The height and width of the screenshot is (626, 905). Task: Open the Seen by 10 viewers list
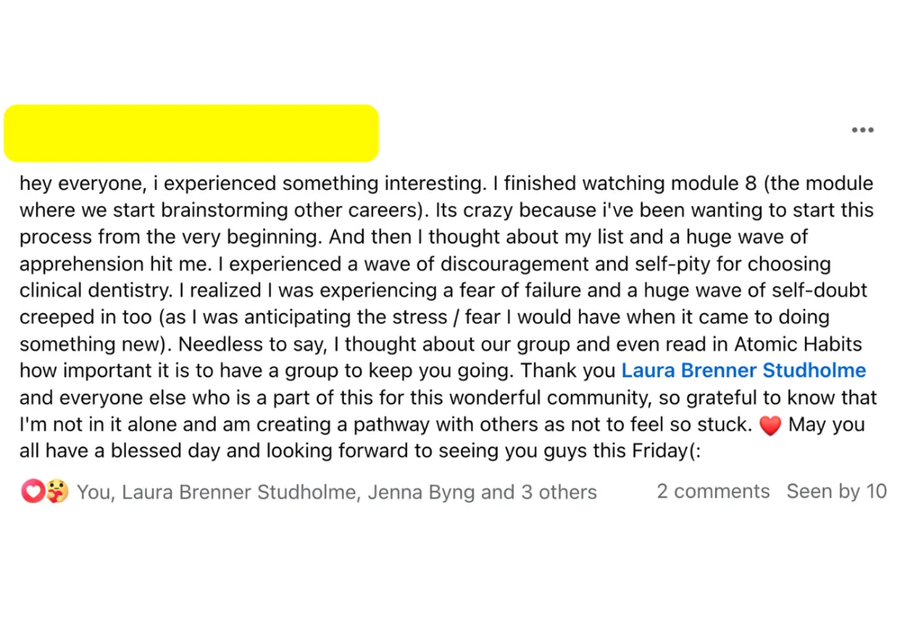[x=836, y=491]
